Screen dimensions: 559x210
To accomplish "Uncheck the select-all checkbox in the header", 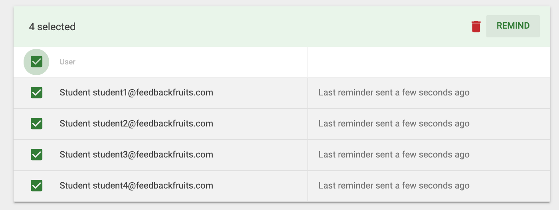I will [36, 62].
